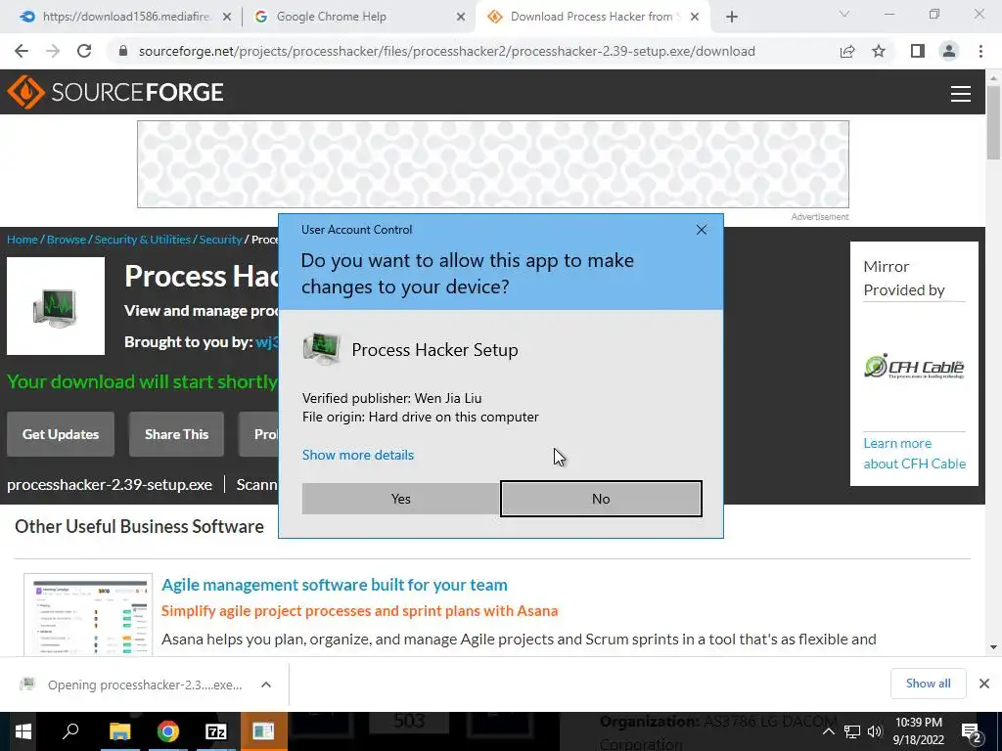Click Yes in User Account Control dialog
1002x751 pixels.
400,499
